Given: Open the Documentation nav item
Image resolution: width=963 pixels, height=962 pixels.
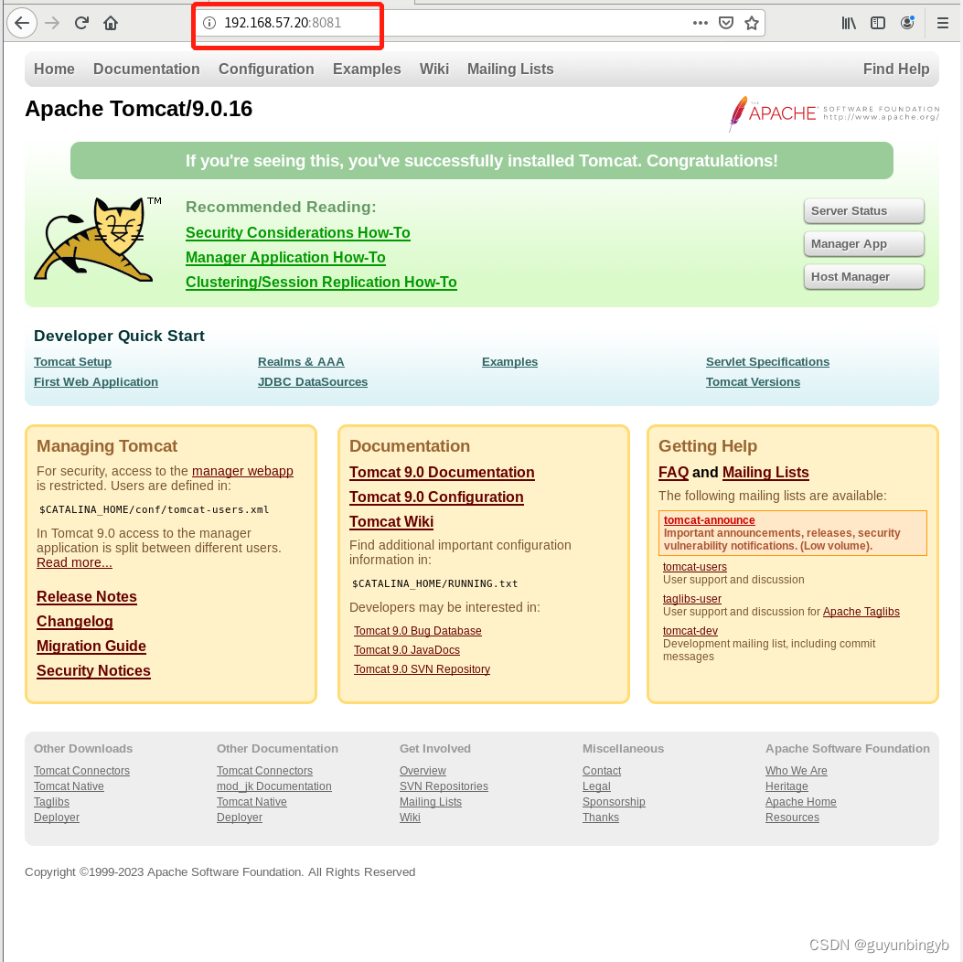Looking at the screenshot, I should click(x=146, y=69).
